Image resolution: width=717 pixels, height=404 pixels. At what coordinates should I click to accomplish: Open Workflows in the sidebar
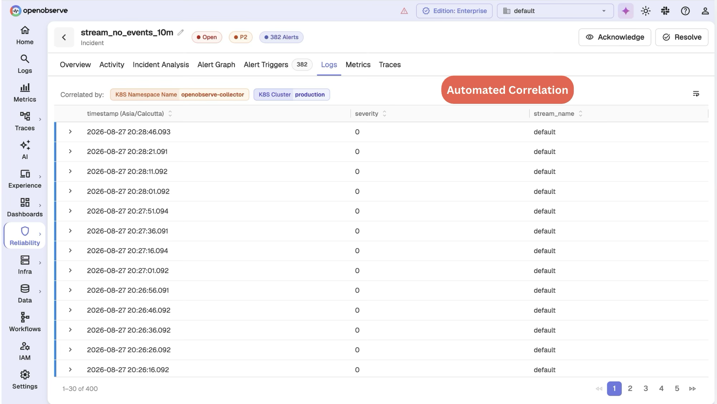(25, 322)
